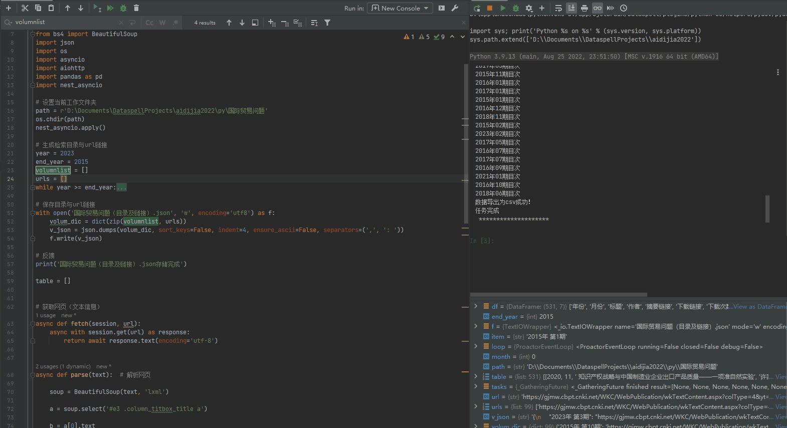Toggle whole Words (W) search option
787x428 pixels.
(x=162, y=23)
